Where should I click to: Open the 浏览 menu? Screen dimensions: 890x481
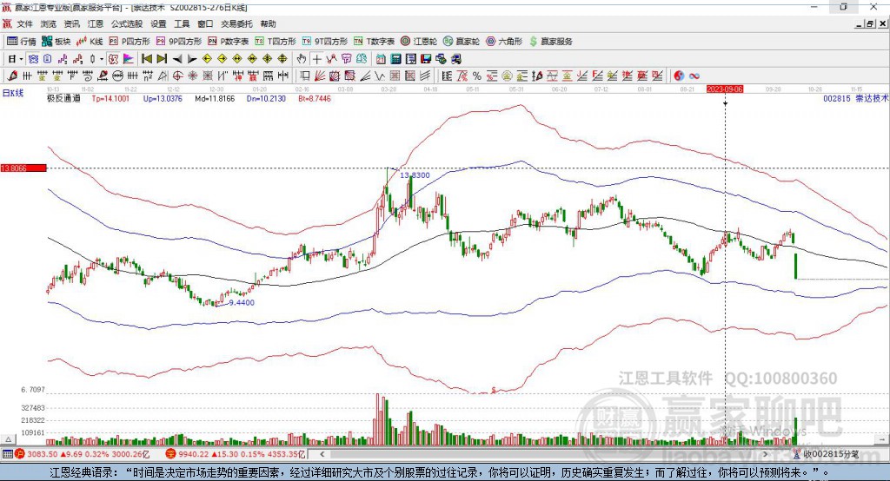pyautogui.click(x=49, y=23)
